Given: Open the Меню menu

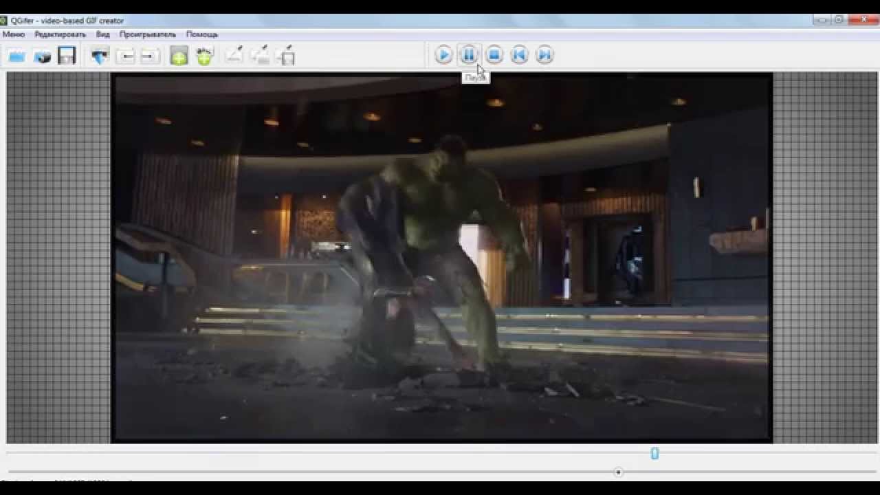Looking at the screenshot, I should pos(13,34).
